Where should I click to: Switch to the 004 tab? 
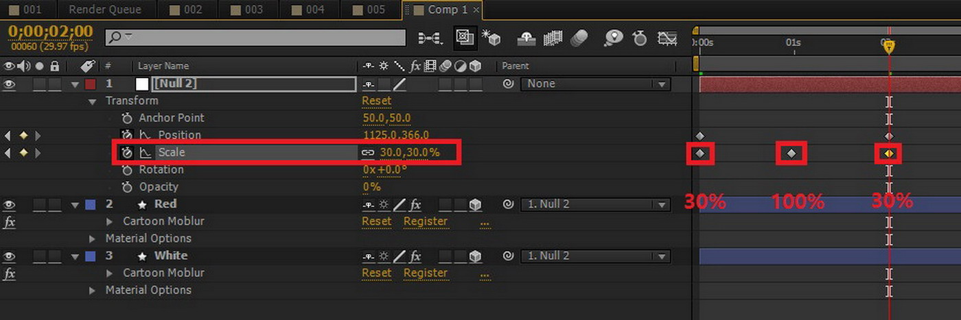(309, 10)
